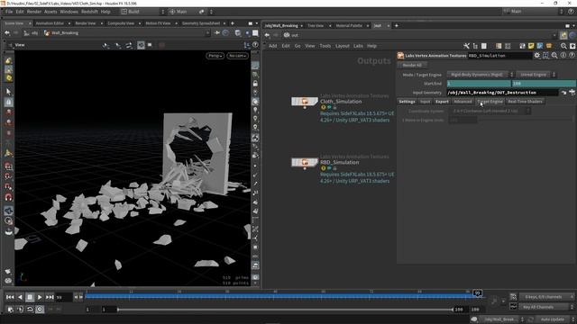Go back in the Scene View path
The image size is (577, 324).
(x=7, y=32)
